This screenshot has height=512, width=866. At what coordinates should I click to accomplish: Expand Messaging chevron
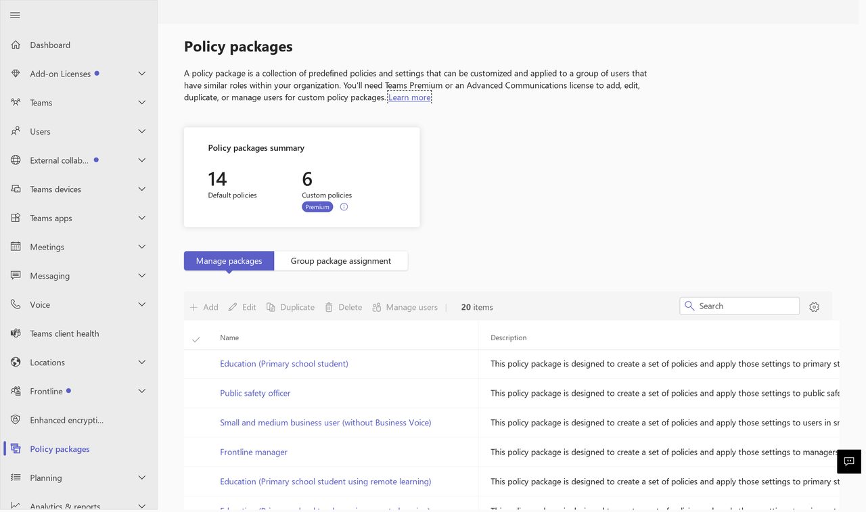point(142,275)
